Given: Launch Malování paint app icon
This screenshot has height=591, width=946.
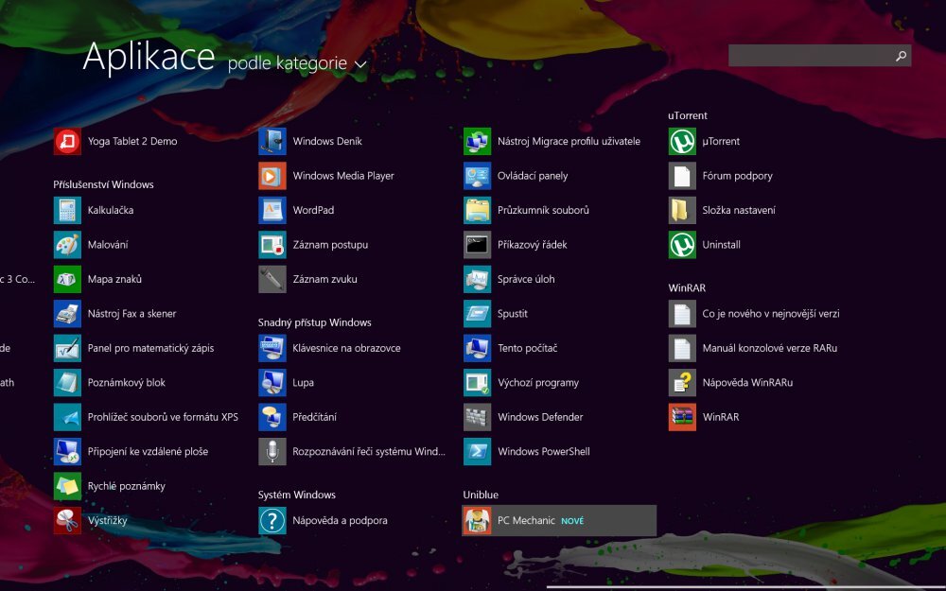Looking at the screenshot, I should click(x=67, y=245).
